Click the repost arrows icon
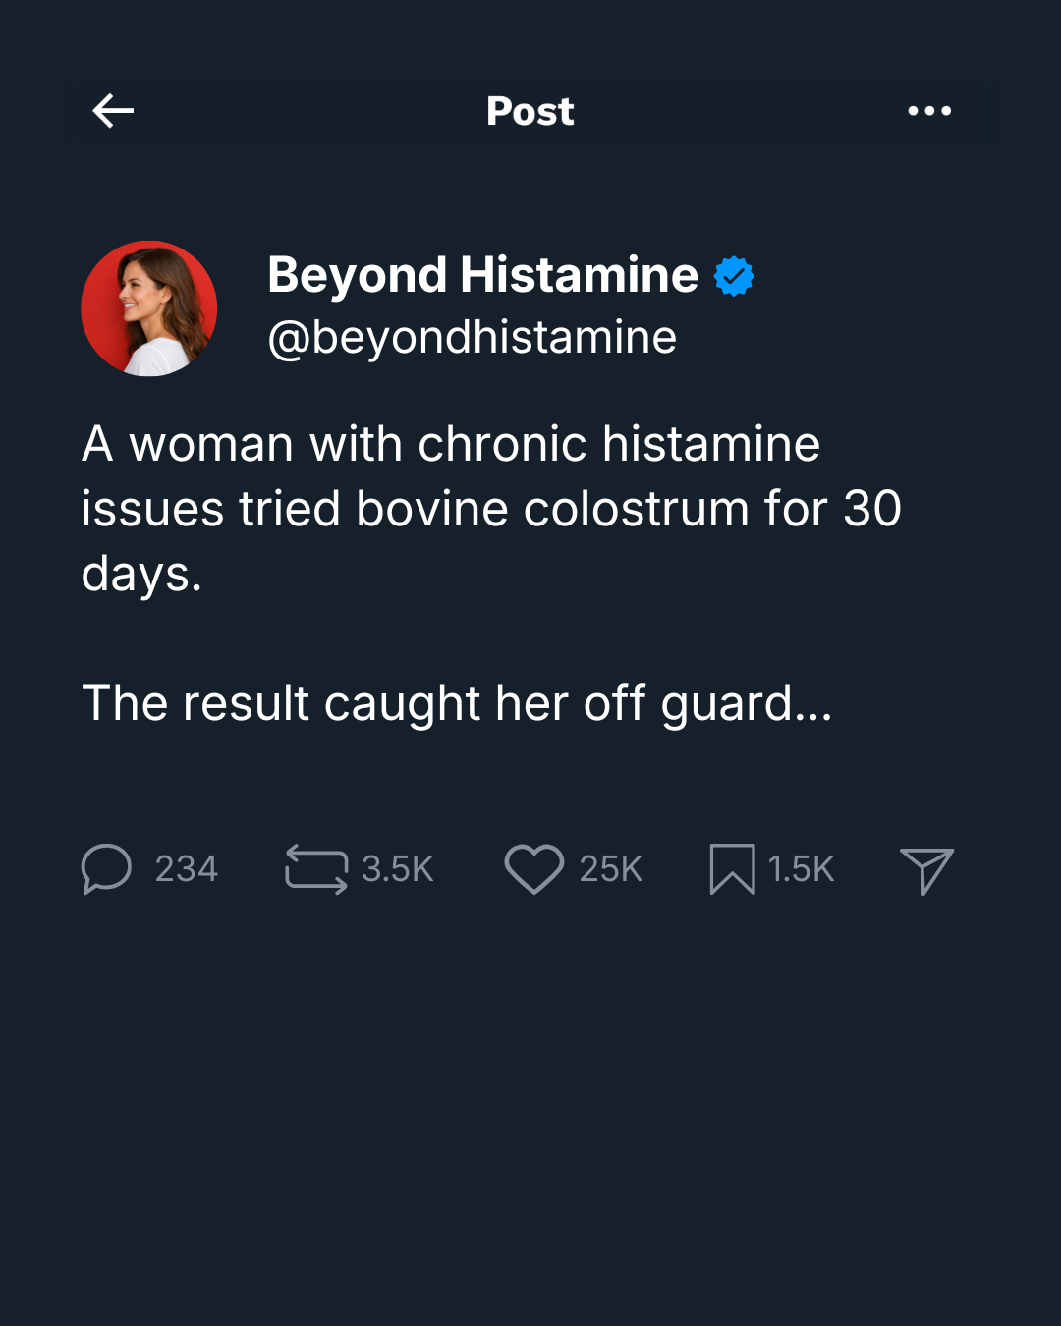Viewport: 1061px width, 1326px height. pyautogui.click(x=316, y=869)
